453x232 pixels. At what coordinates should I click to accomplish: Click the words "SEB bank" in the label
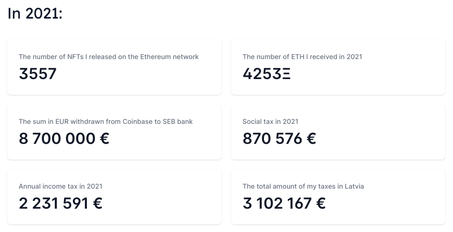(178, 121)
